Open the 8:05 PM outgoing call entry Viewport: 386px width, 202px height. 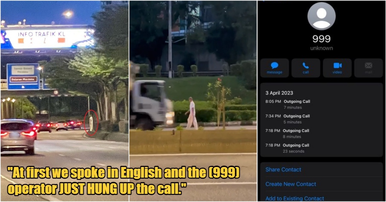pos(322,104)
